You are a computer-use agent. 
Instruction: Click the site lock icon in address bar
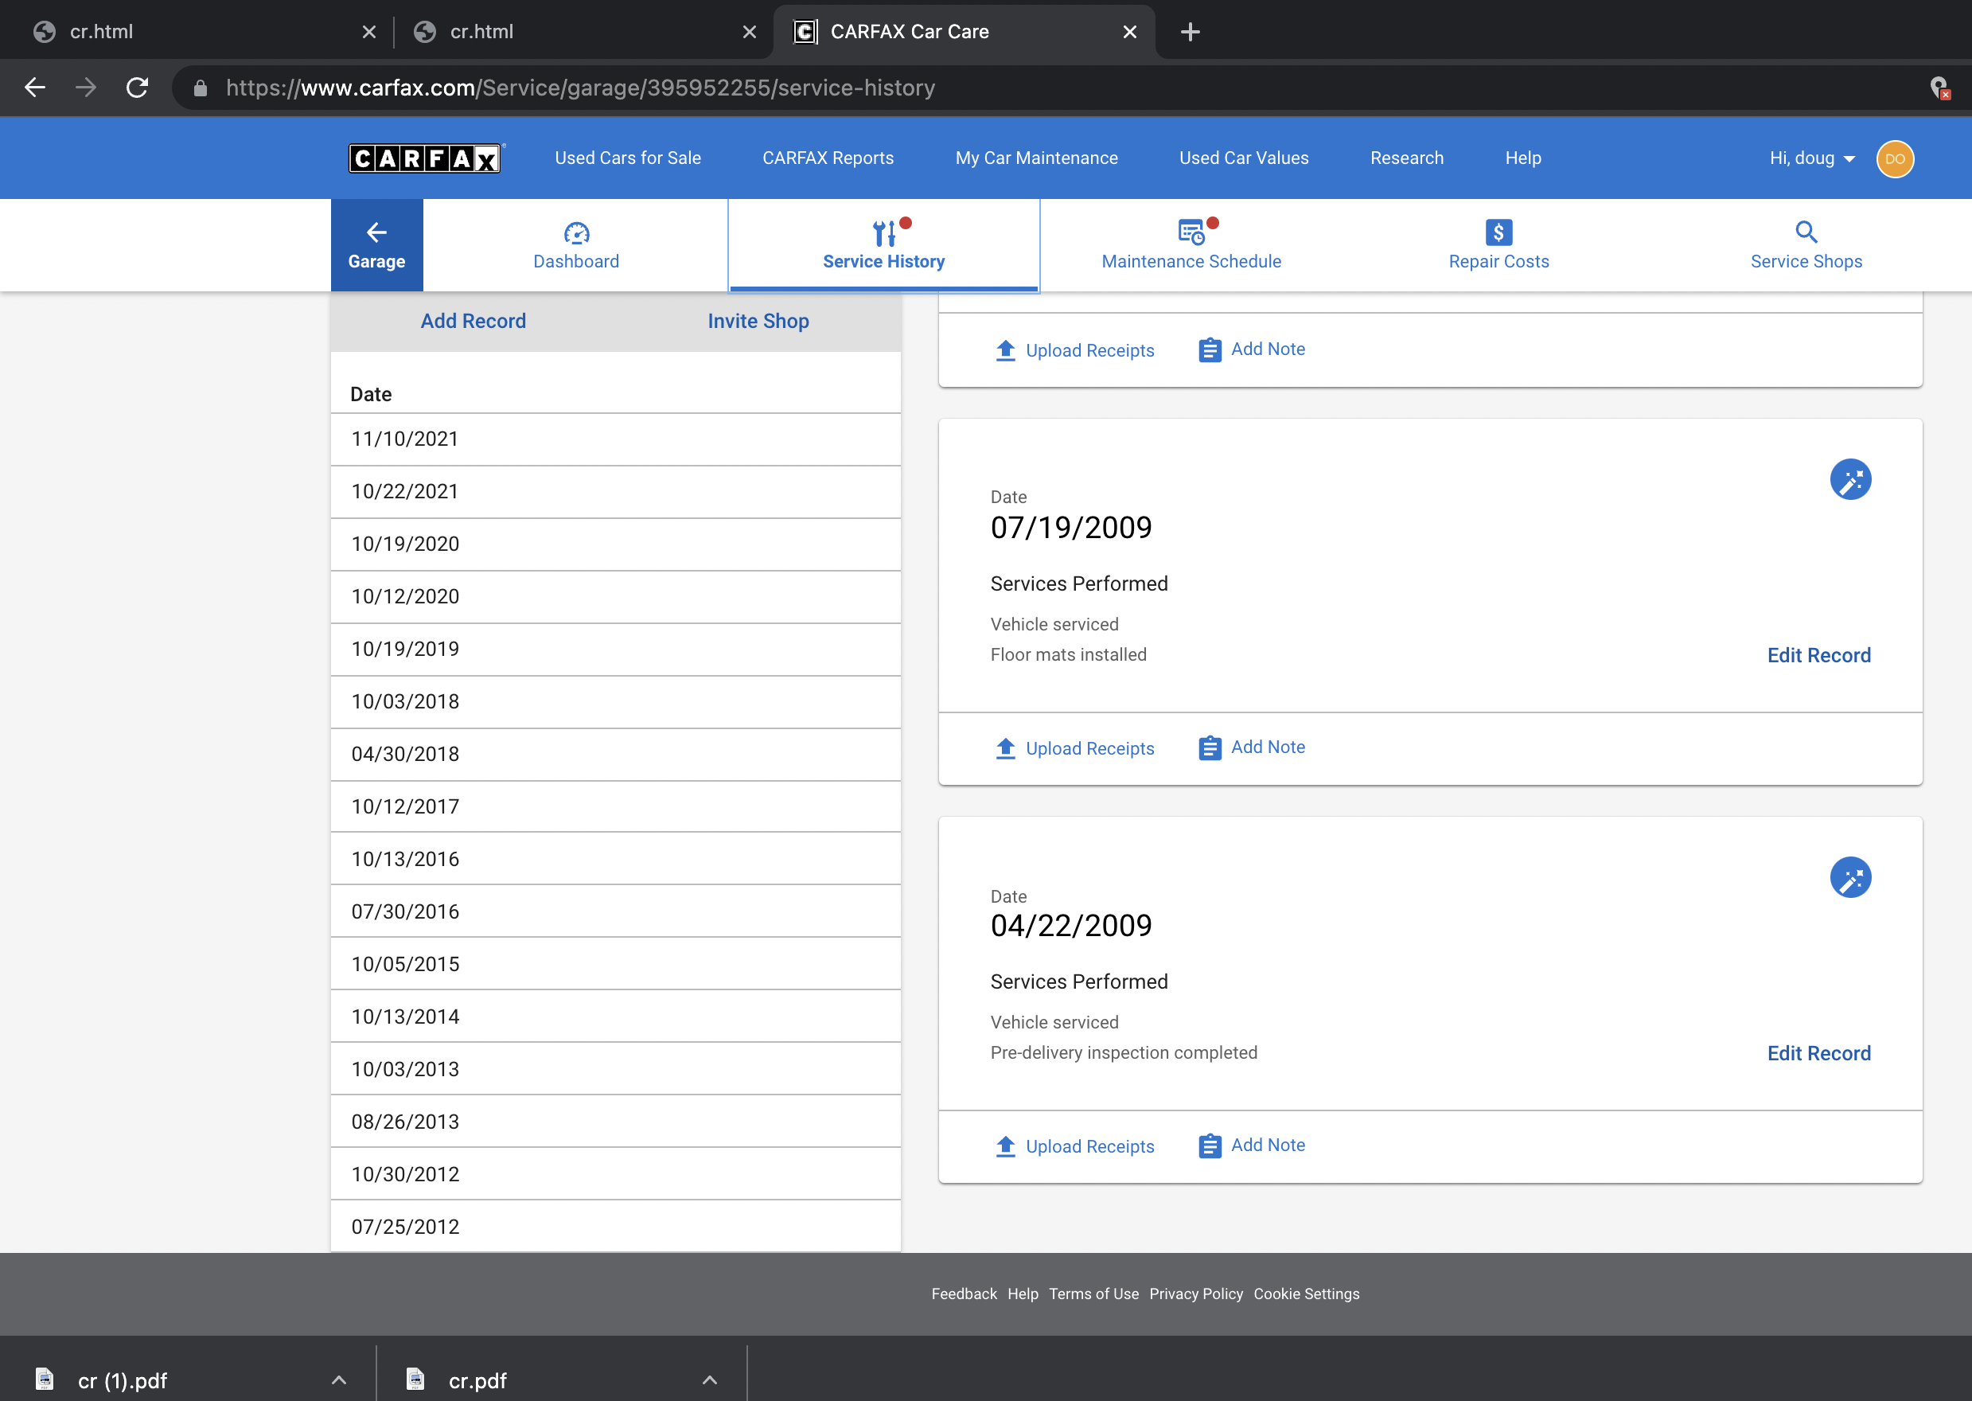(200, 88)
